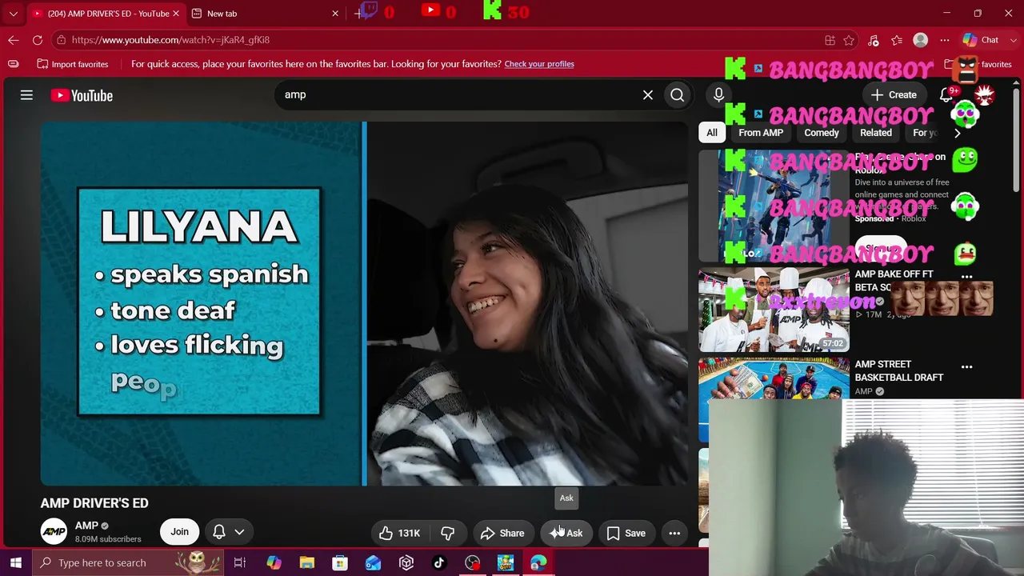This screenshot has height=576, width=1024.
Task: Open the AMP channel avatar
Action: pyautogui.click(x=54, y=532)
